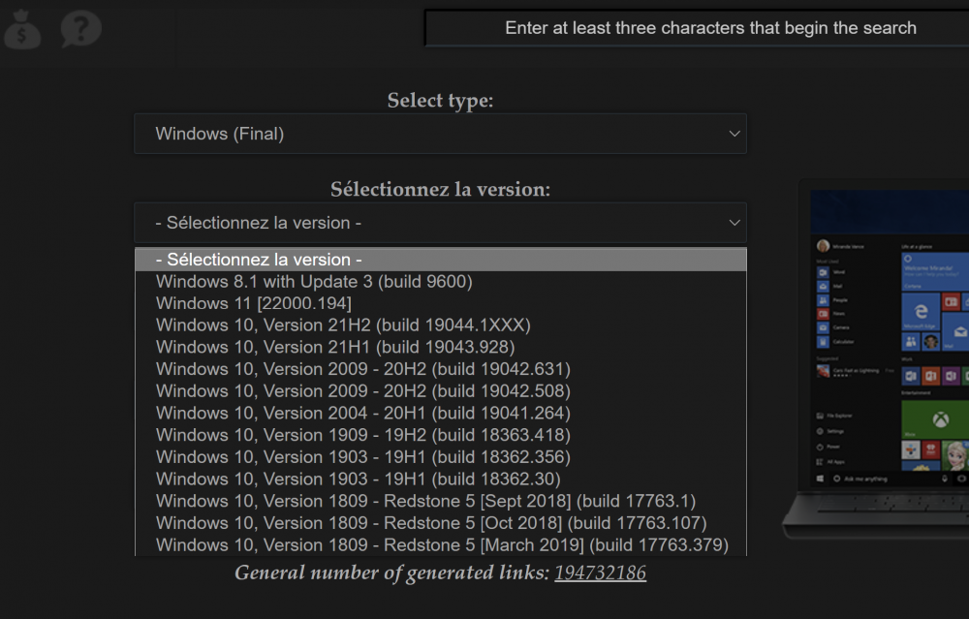Screen dimensions: 969x619
Task: Click the question mark help icon
Action: click(x=79, y=29)
